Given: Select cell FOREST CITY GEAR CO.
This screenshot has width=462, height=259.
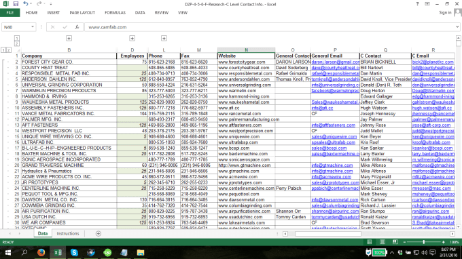Looking at the screenshot, I should 69,62.
